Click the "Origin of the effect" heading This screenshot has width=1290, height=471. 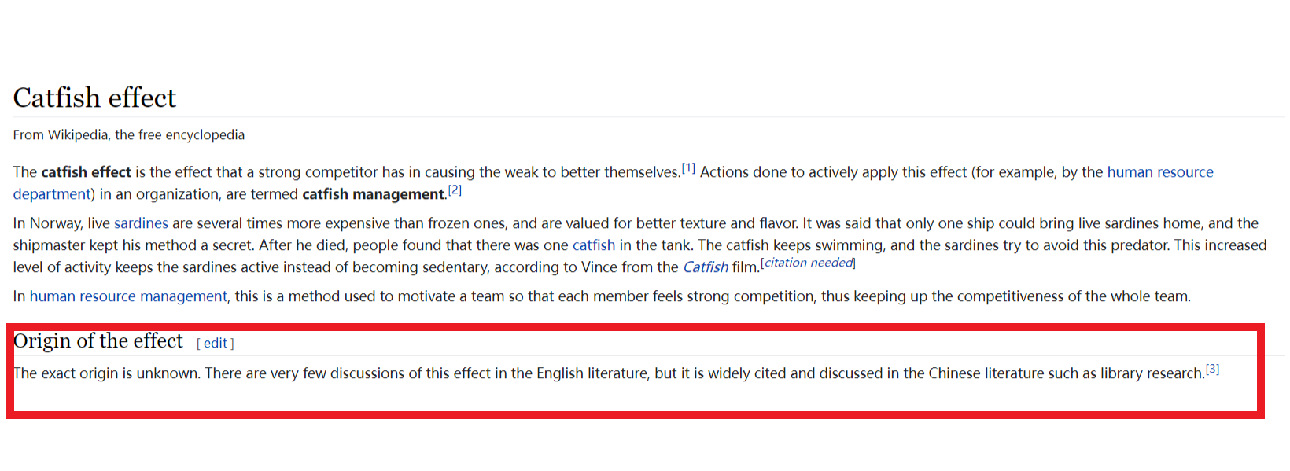click(x=98, y=341)
